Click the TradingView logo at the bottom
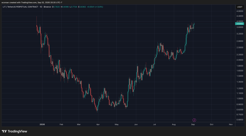Screen dimensions: 246x136 pos(14,131)
